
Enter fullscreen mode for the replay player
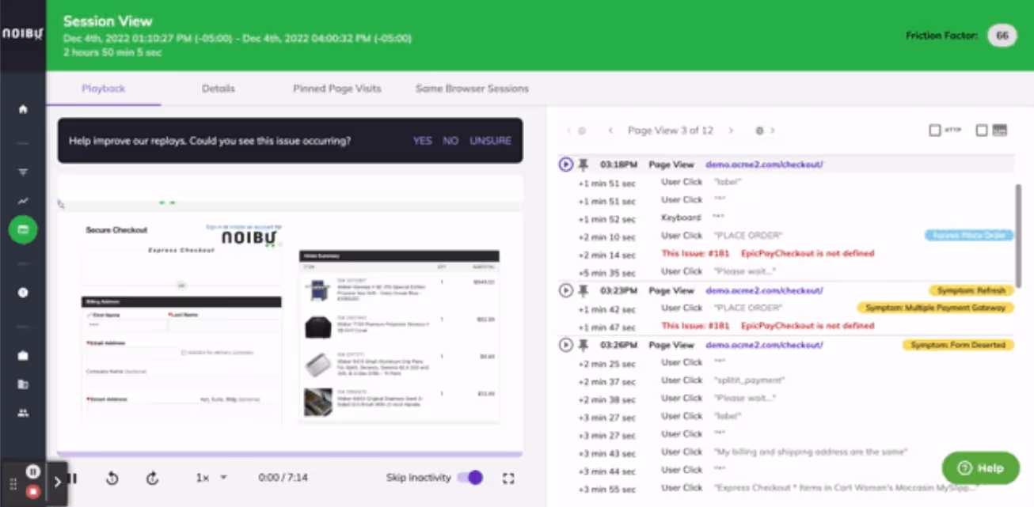pos(507,478)
